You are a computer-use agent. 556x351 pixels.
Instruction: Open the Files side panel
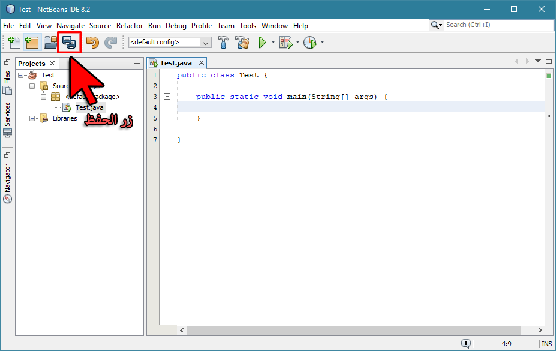7,83
